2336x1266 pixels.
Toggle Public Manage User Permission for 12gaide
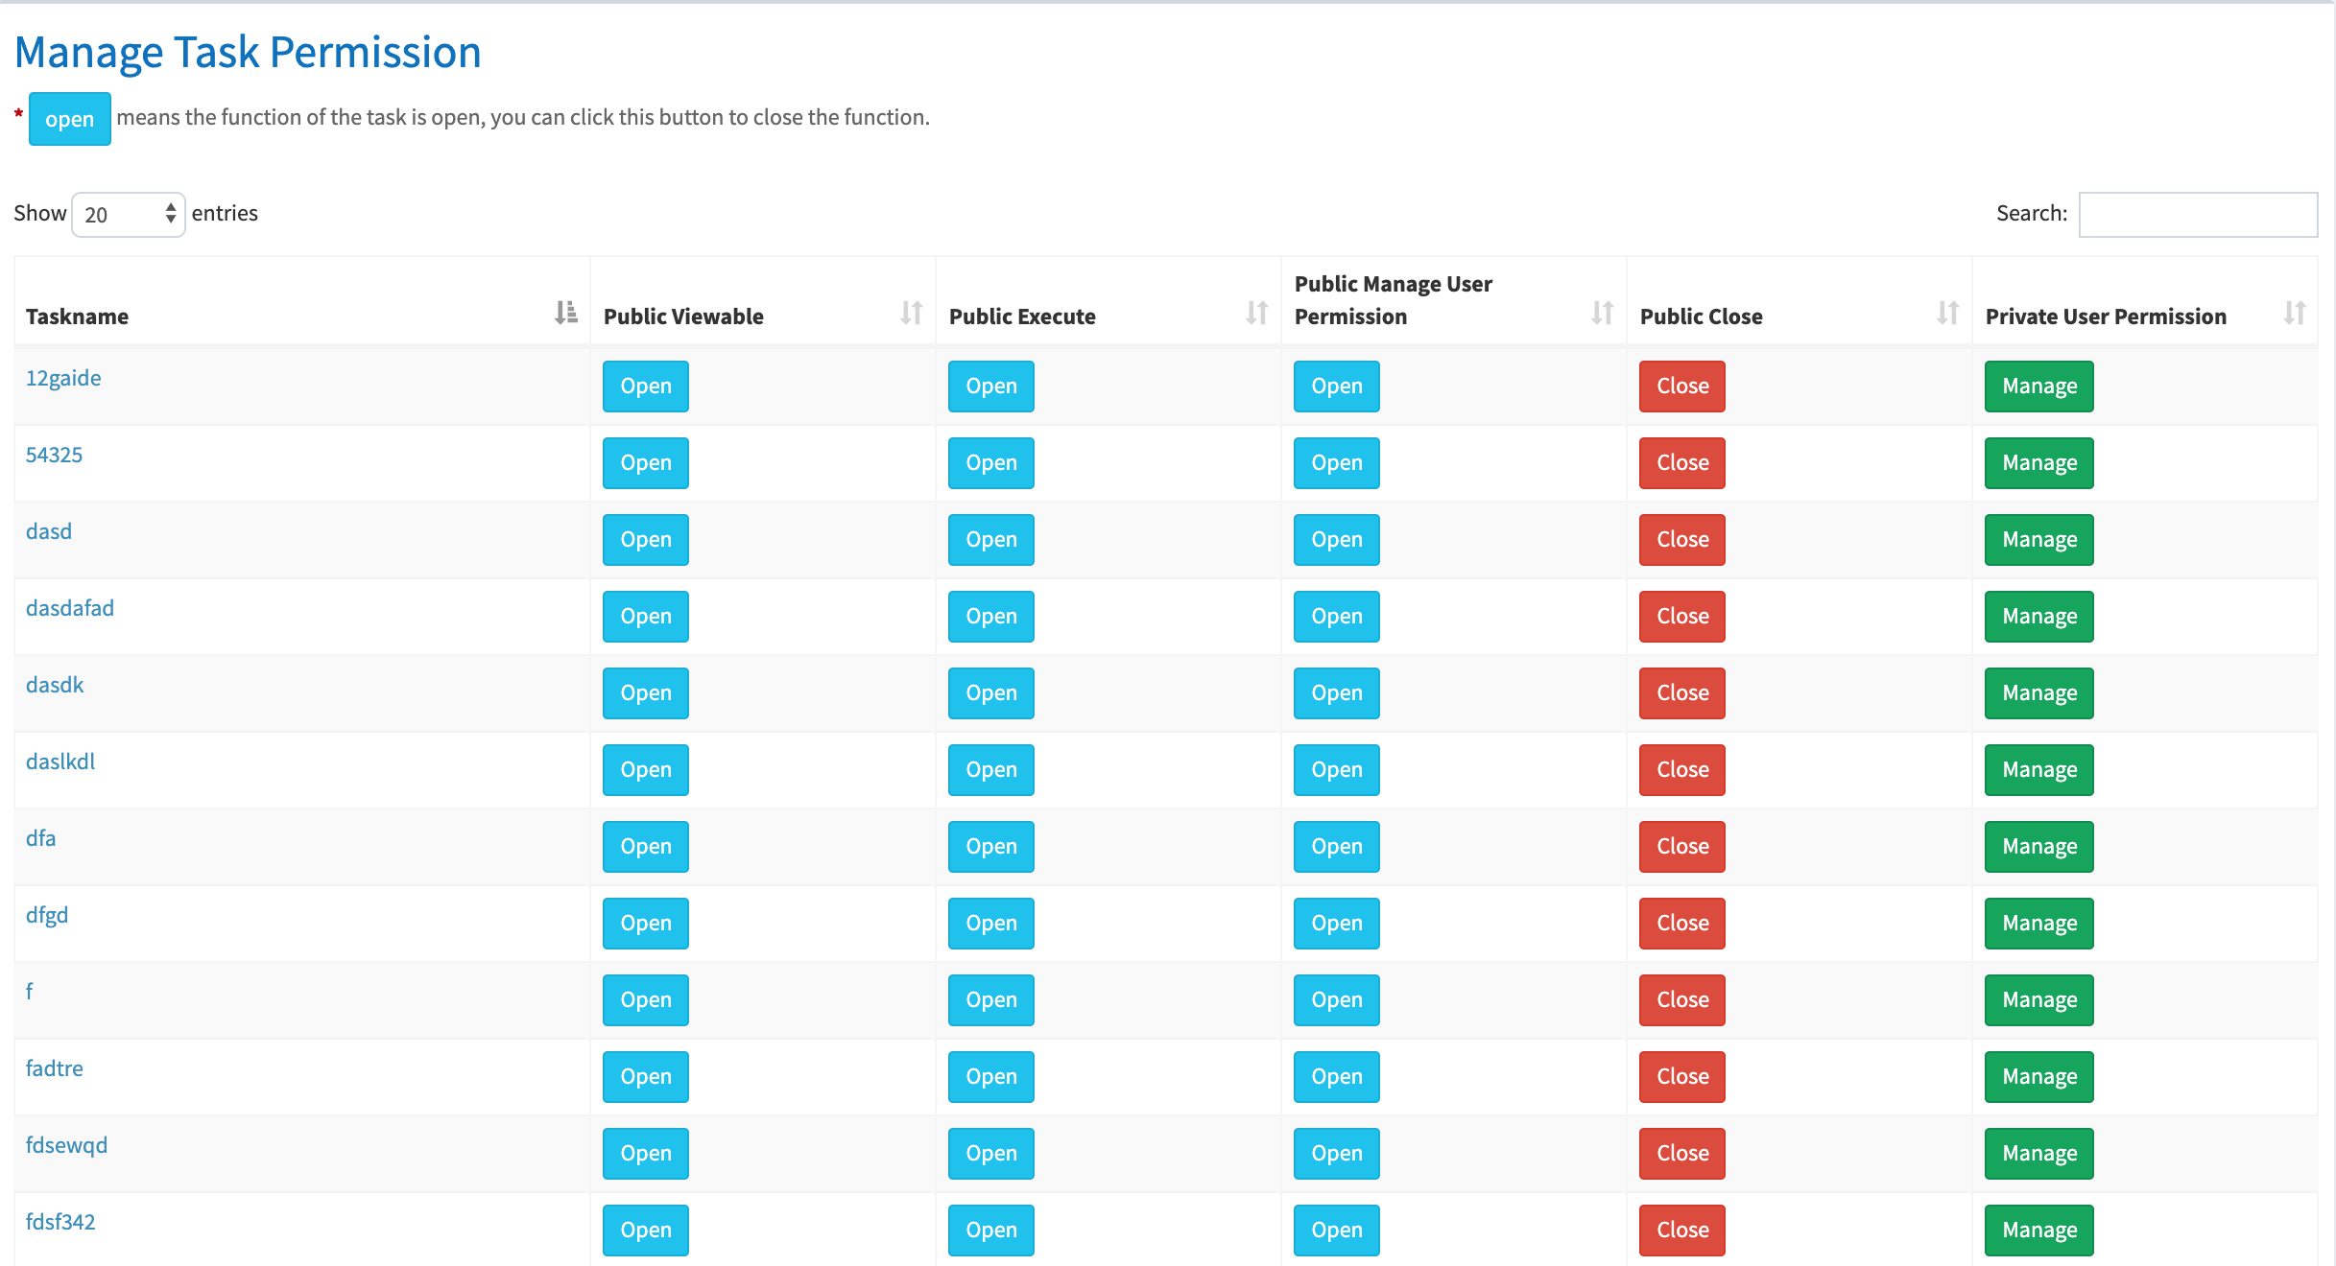pos(1337,387)
